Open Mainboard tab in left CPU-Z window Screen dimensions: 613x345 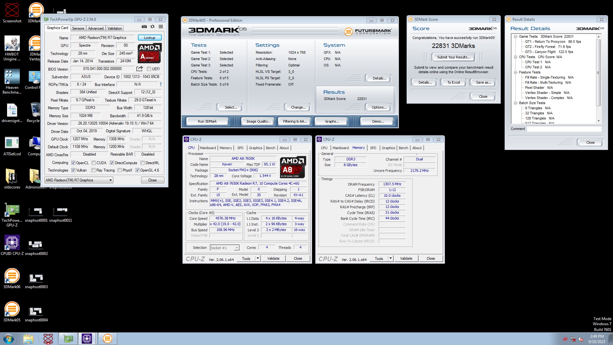point(208,148)
